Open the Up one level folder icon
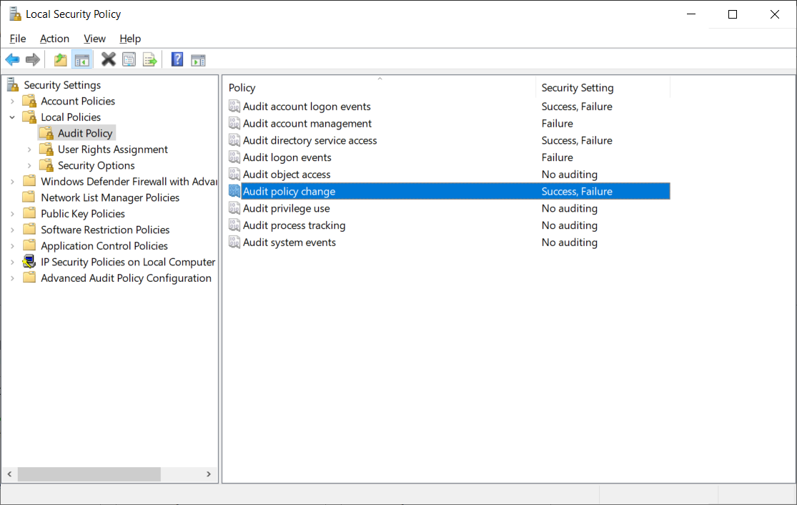The width and height of the screenshot is (797, 505). coord(60,59)
